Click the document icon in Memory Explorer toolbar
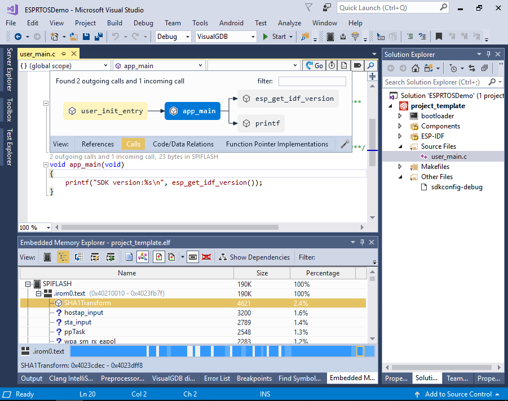Viewport: 508px width, 401px height. click(129, 257)
